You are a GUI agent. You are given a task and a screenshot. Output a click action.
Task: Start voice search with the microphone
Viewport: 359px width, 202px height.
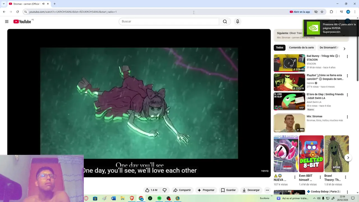tap(238, 22)
